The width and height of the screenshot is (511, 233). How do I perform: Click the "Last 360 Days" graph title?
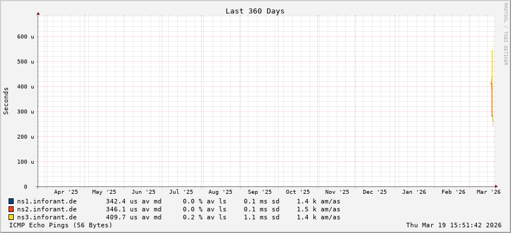255,11
